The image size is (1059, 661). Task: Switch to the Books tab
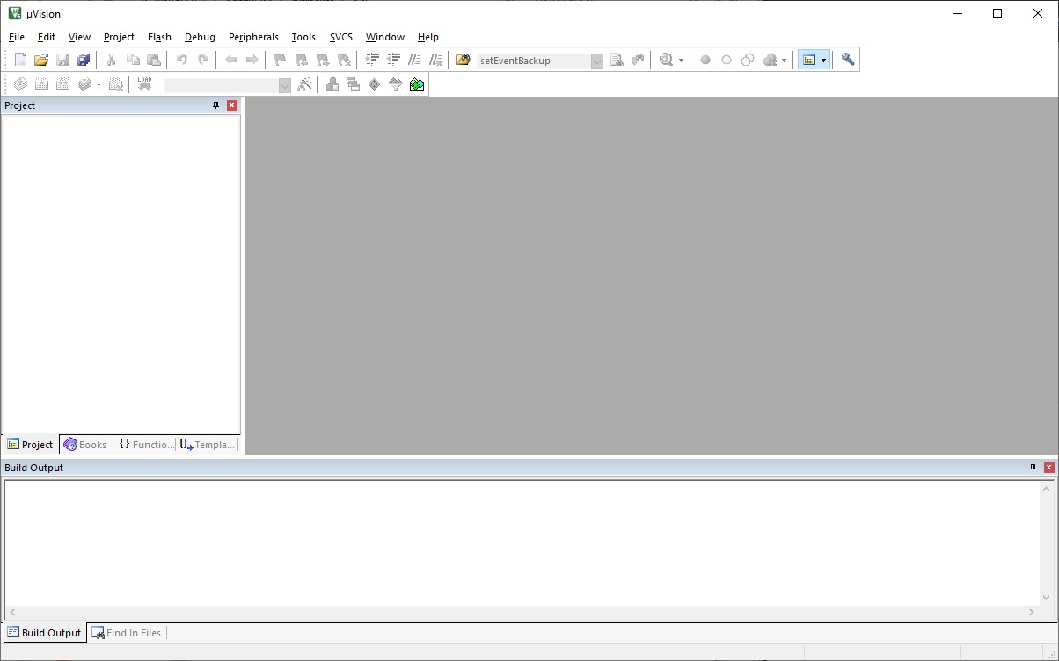click(85, 445)
